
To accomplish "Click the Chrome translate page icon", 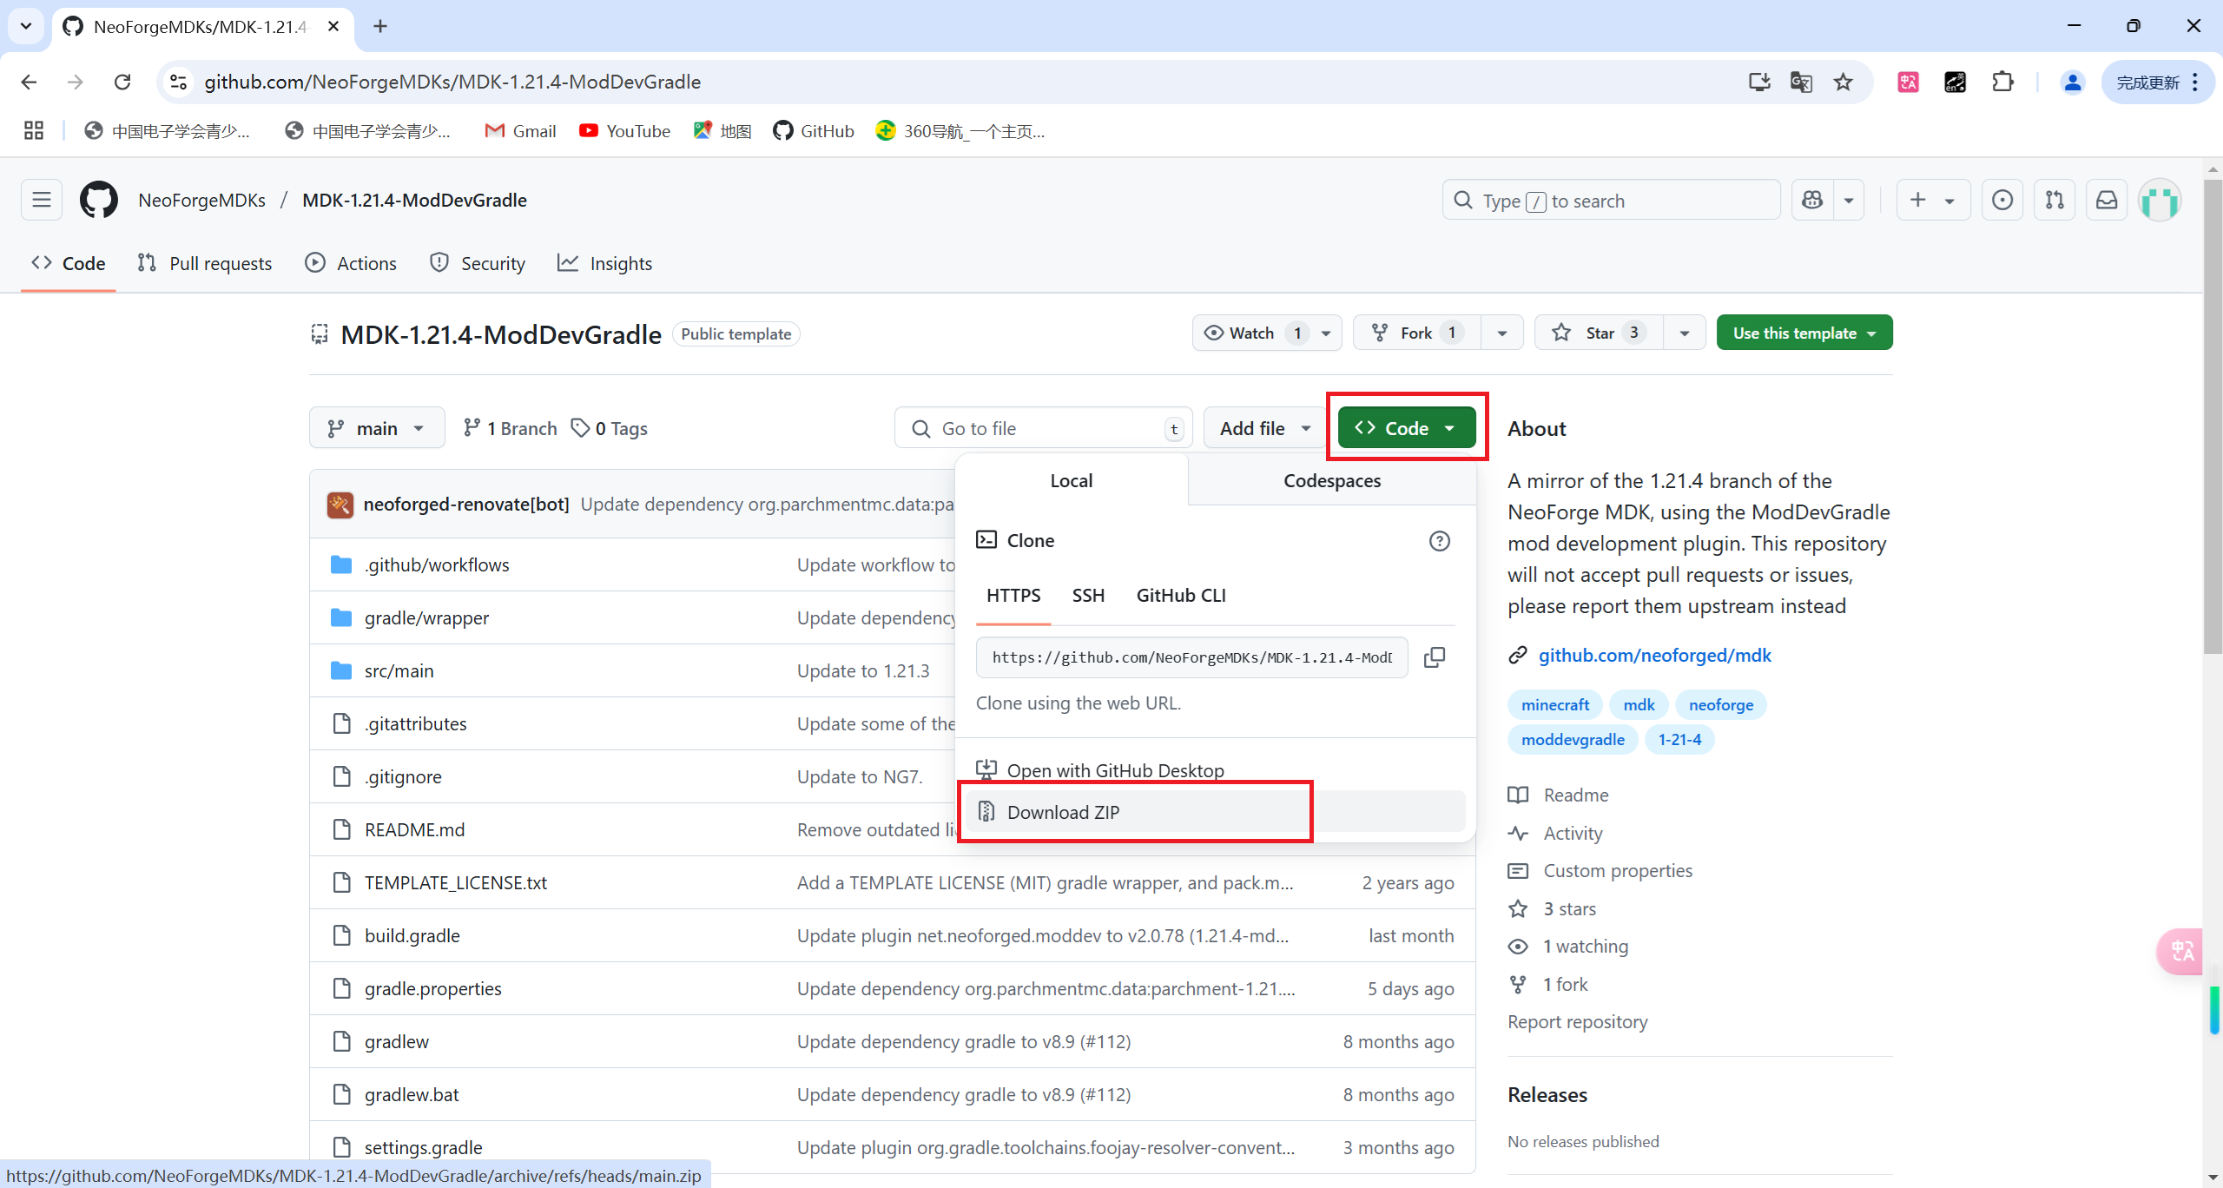I will 1801,82.
